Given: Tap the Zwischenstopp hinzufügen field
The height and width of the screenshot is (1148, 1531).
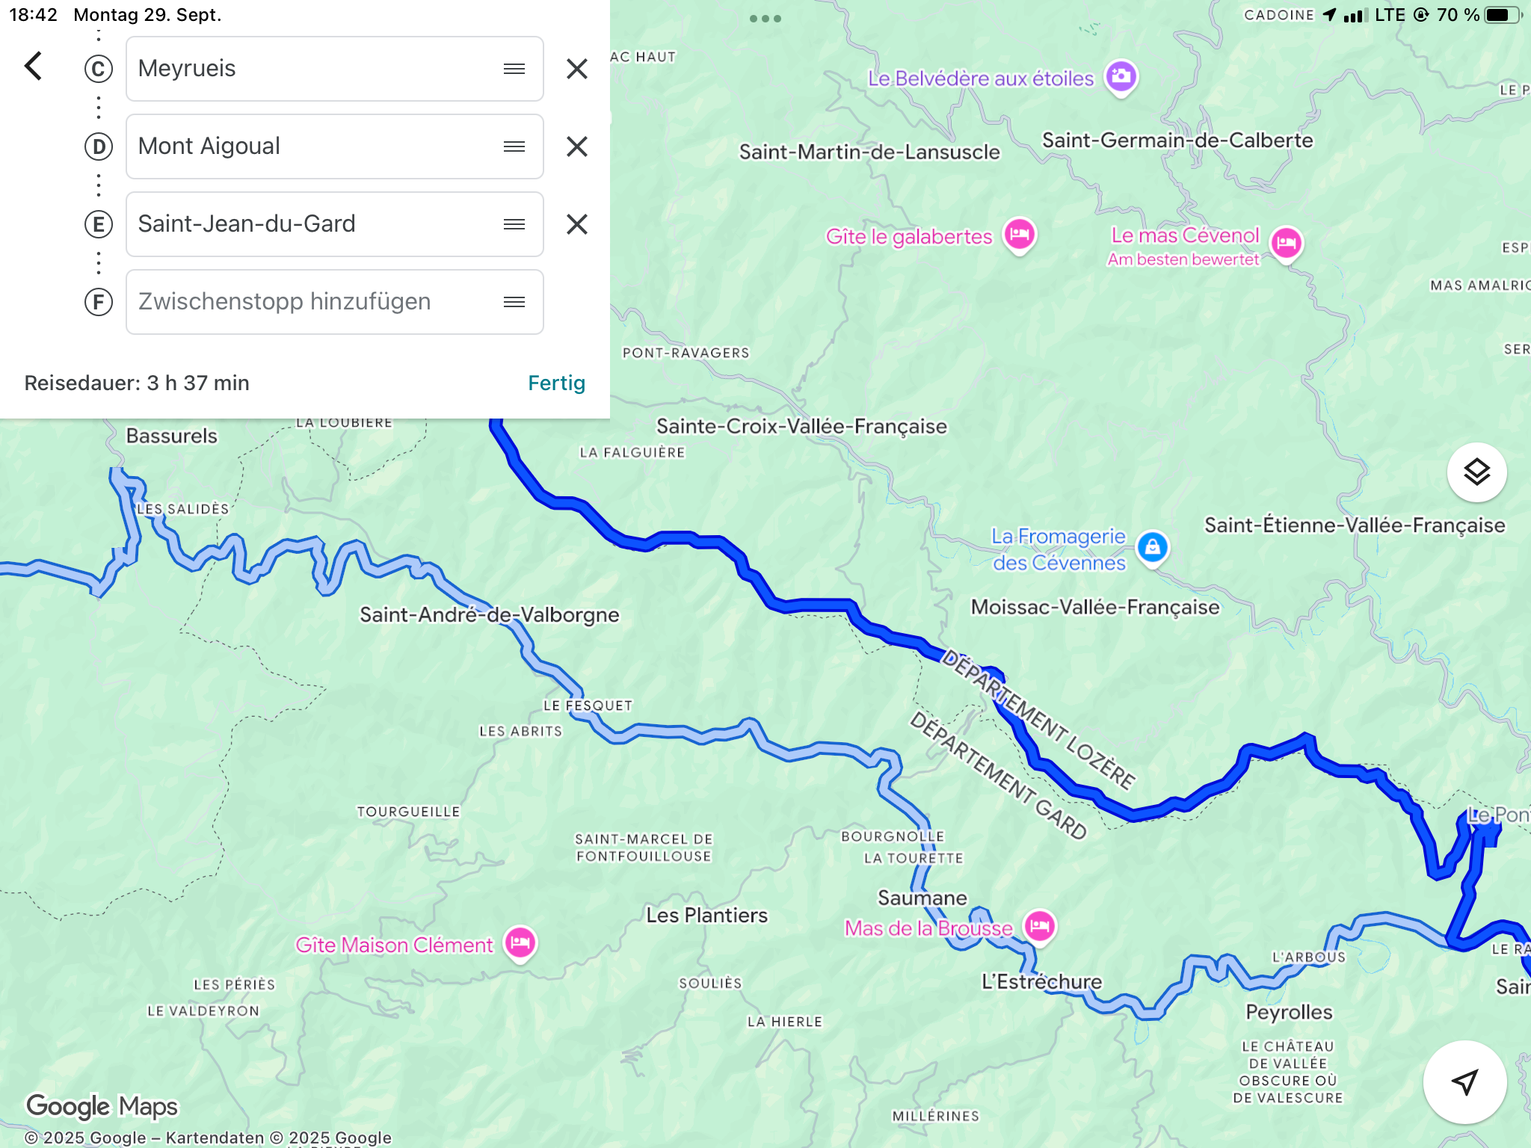Looking at the screenshot, I should pyautogui.click(x=335, y=302).
